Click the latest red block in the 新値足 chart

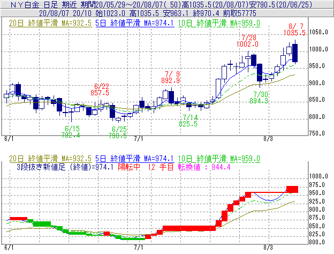(292, 189)
